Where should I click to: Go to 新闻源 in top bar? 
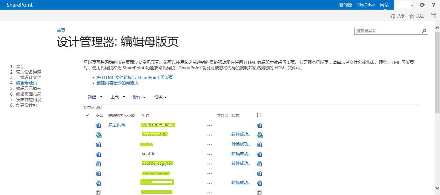pos(345,5)
